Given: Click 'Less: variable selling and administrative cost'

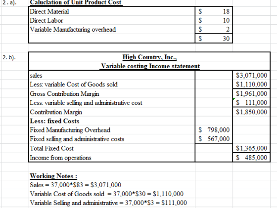Looking at the screenshot, I should click(86, 103).
